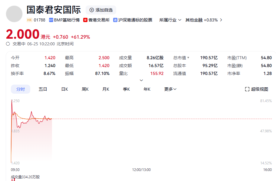Image resolution: width=276 pixels, height=181 pixels.
Task: Show the 月K monthly chart
Action: (106, 89)
